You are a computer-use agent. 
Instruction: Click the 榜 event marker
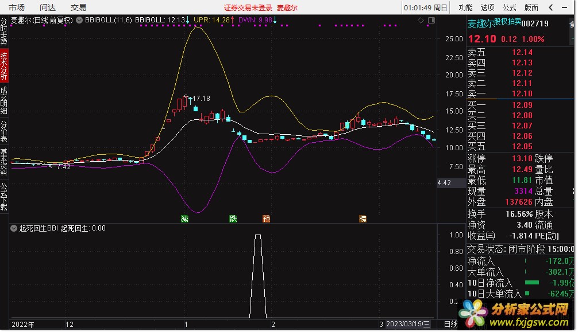[363, 218]
